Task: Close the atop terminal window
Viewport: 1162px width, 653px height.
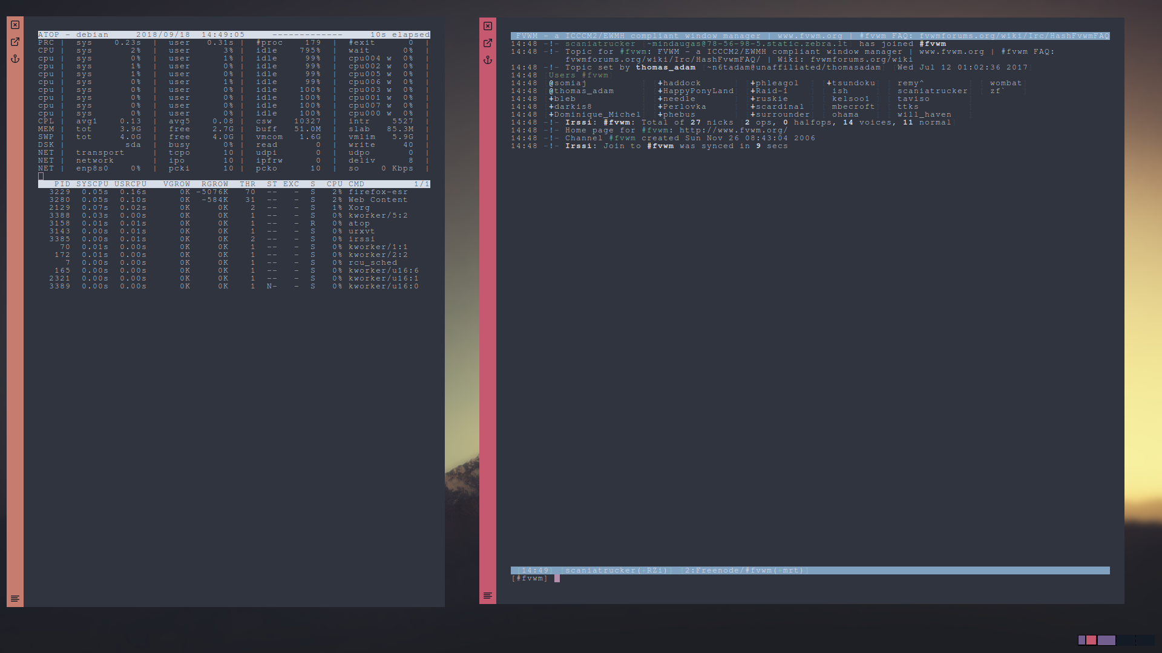Action: coord(15,25)
